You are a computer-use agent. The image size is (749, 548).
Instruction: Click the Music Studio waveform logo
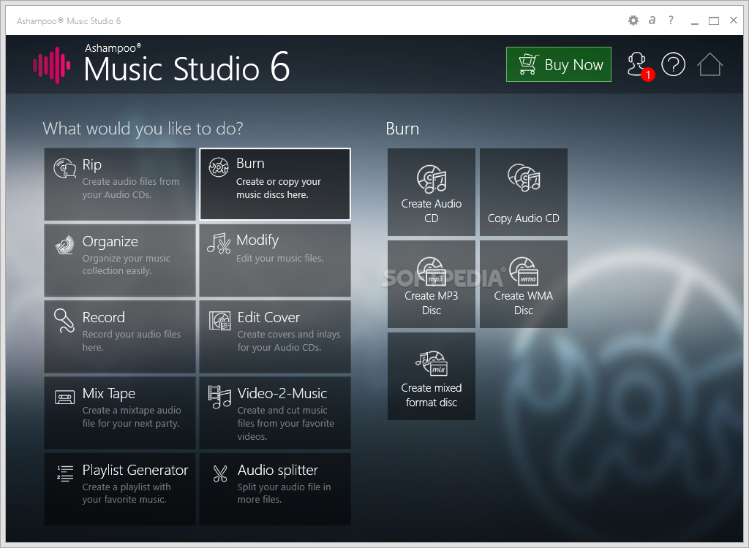coord(52,66)
